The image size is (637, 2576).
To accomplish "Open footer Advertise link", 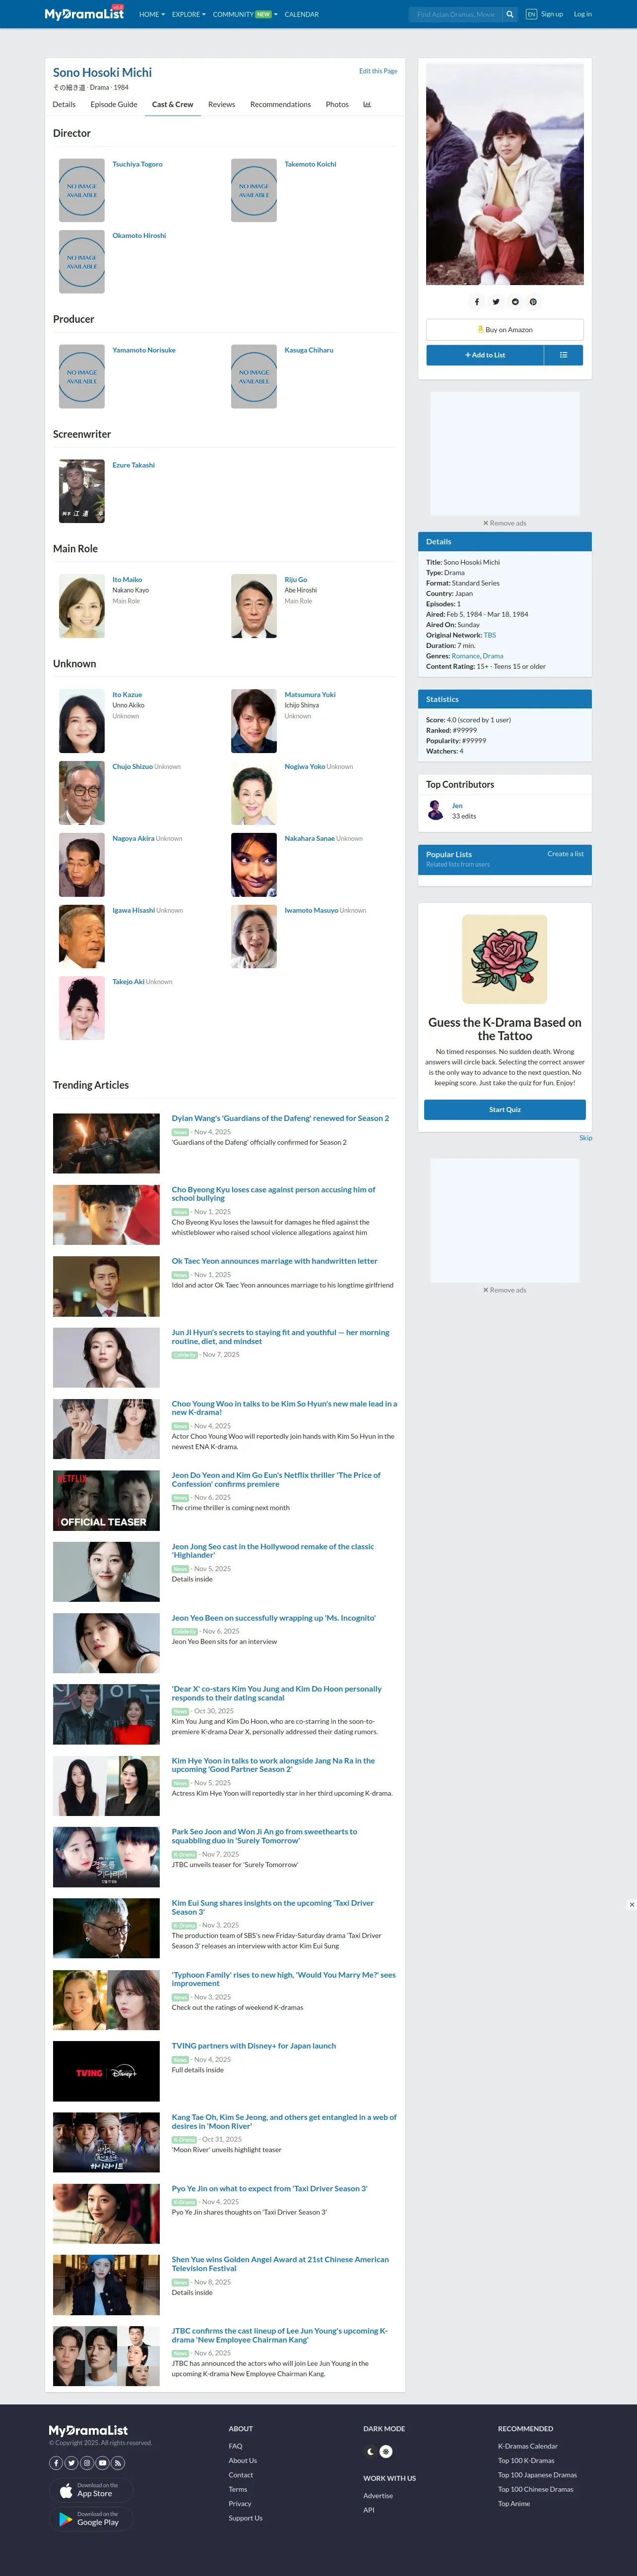I will click(378, 2495).
